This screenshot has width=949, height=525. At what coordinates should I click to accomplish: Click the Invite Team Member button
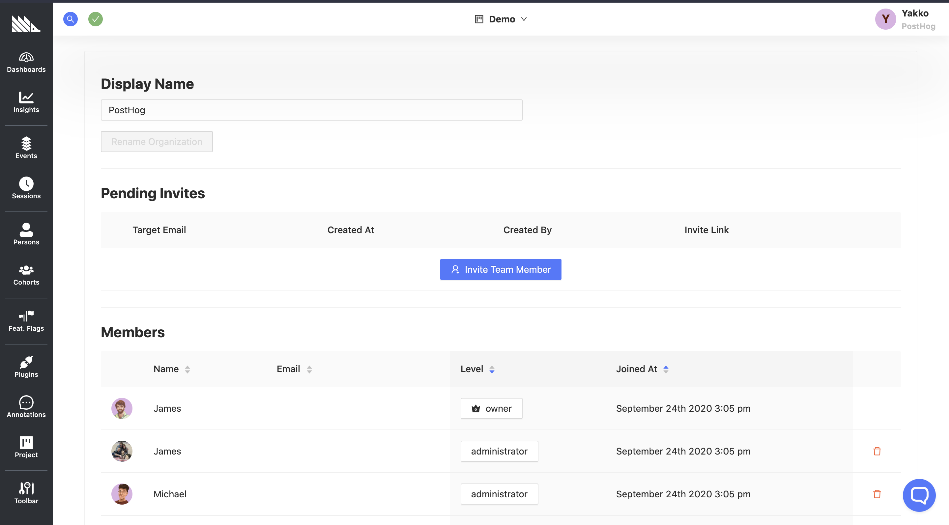(x=501, y=269)
